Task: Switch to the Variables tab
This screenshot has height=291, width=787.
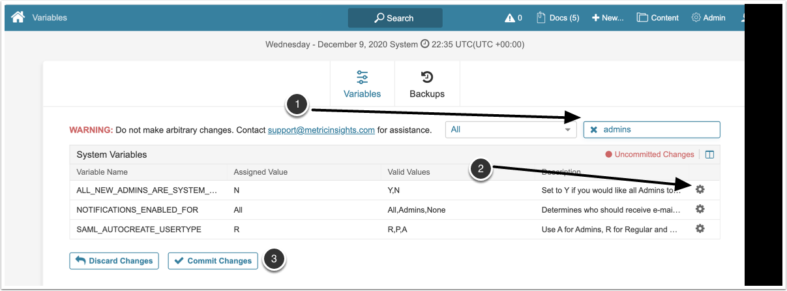Action: coord(363,85)
